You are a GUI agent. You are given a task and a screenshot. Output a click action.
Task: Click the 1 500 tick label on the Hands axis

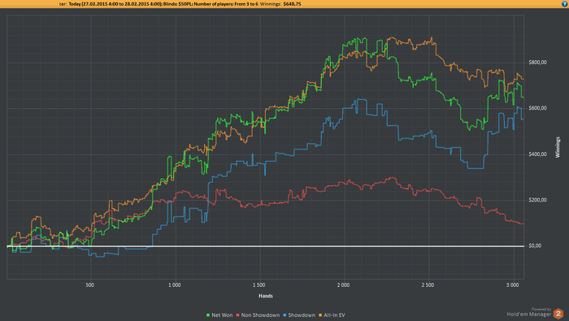(259, 285)
